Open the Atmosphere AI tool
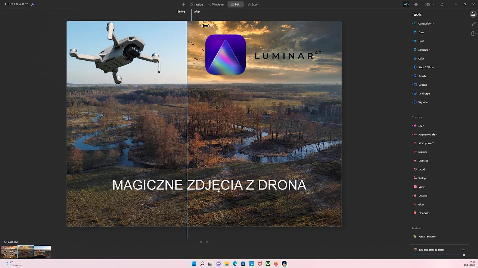The image size is (478, 268). pyautogui.click(x=425, y=143)
